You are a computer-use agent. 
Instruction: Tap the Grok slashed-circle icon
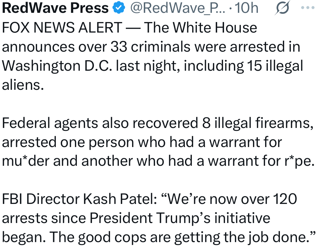tap(281, 8)
